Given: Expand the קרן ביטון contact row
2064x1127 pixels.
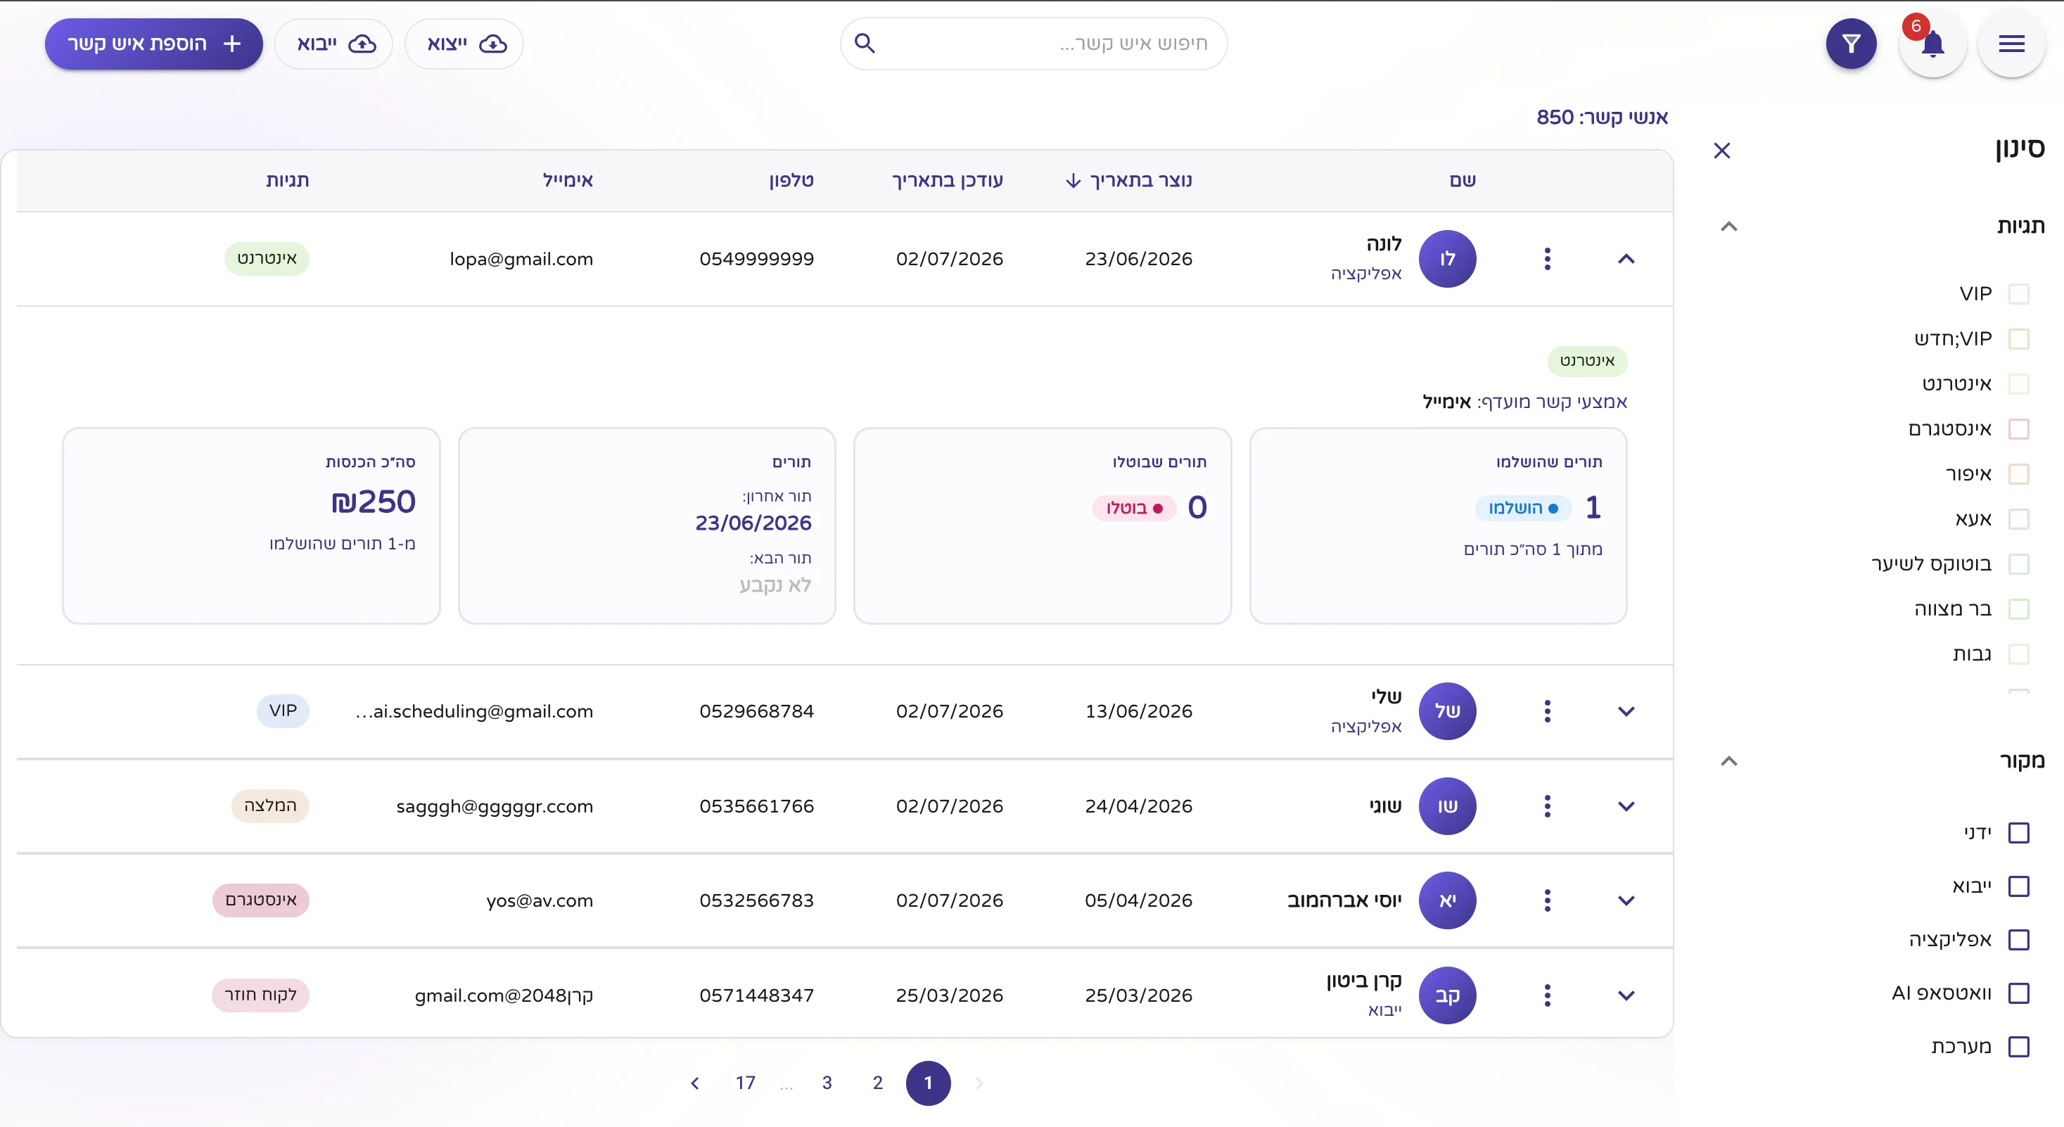Looking at the screenshot, I should pyautogui.click(x=1626, y=995).
